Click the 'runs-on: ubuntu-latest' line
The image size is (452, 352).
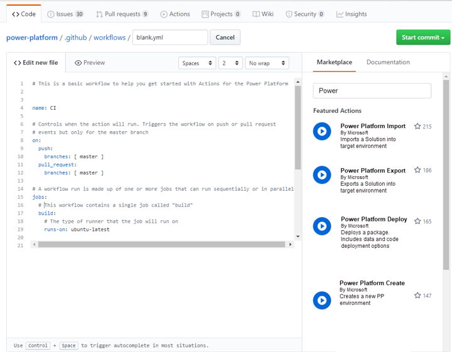click(77, 230)
